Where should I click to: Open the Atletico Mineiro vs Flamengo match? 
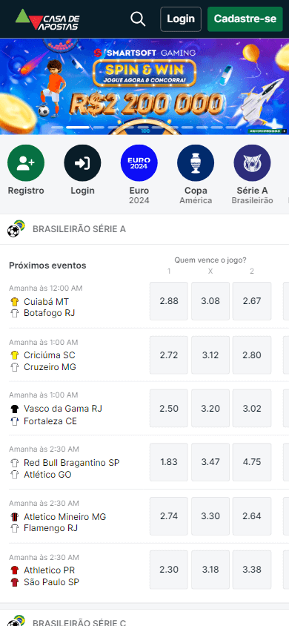coord(76,516)
